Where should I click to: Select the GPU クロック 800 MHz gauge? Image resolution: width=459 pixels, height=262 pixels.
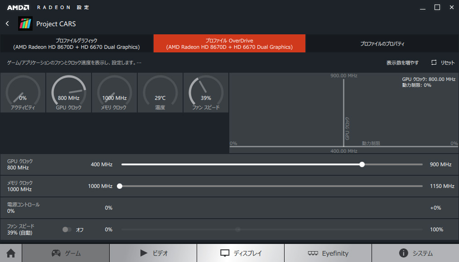click(69, 93)
